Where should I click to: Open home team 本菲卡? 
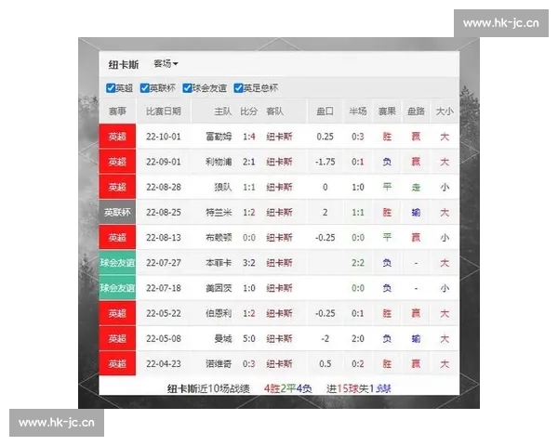219,263
